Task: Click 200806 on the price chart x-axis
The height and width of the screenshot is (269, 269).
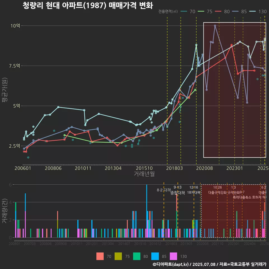Action: [x=53, y=168]
